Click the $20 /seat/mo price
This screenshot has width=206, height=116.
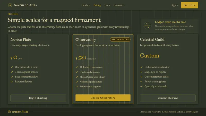(x=85, y=58)
